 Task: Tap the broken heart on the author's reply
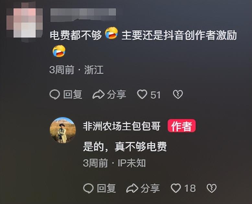pyautogui.click(x=212, y=188)
